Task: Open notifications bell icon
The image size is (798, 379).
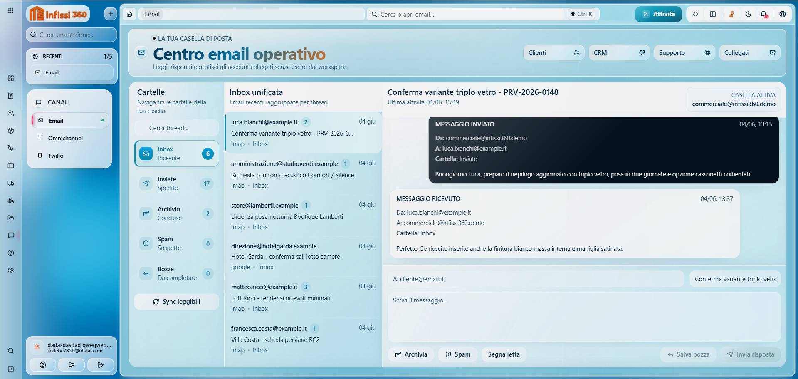Action: (764, 14)
